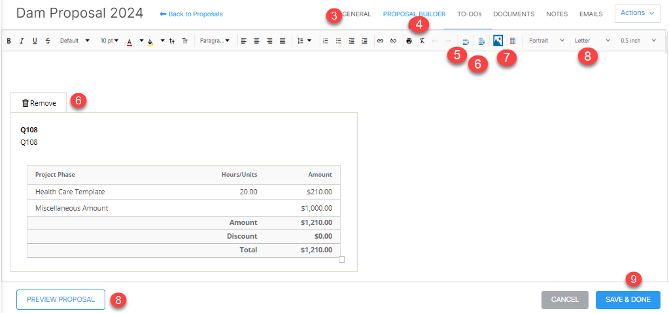This screenshot has width=669, height=313.
Task: Click the print icon
Action: [409, 41]
